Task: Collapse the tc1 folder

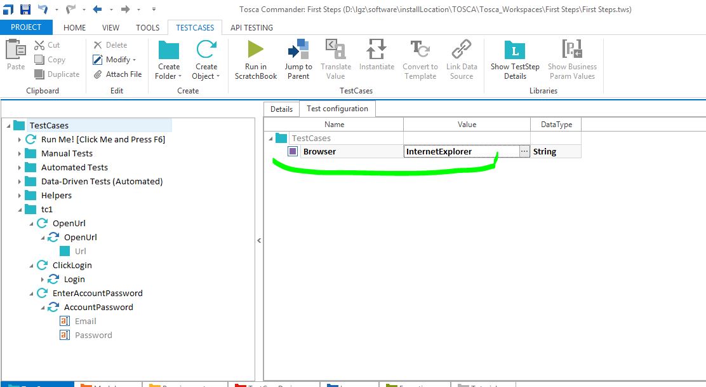Action: coord(20,210)
